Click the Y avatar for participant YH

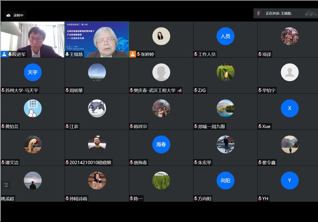pos(289,180)
